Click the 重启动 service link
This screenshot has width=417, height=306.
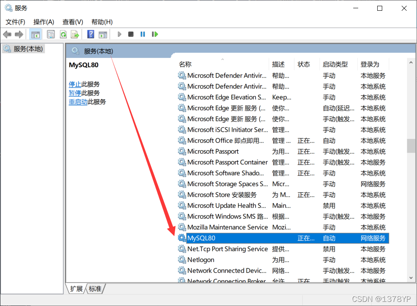click(x=78, y=102)
